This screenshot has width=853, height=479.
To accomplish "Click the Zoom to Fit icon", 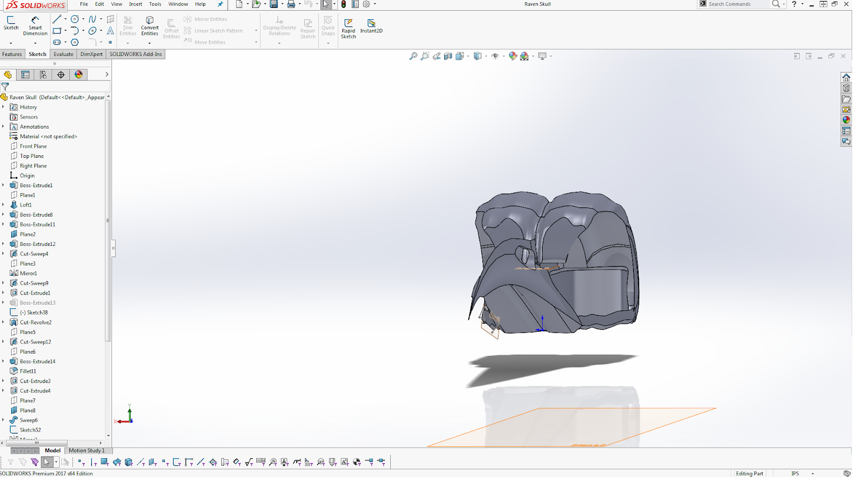I will (x=413, y=56).
